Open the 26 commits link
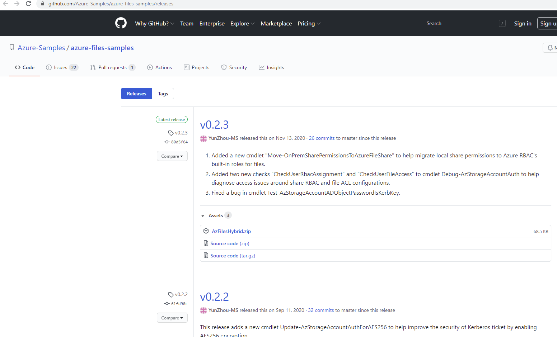This screenshot has width=557, height=337. point(322,138)
